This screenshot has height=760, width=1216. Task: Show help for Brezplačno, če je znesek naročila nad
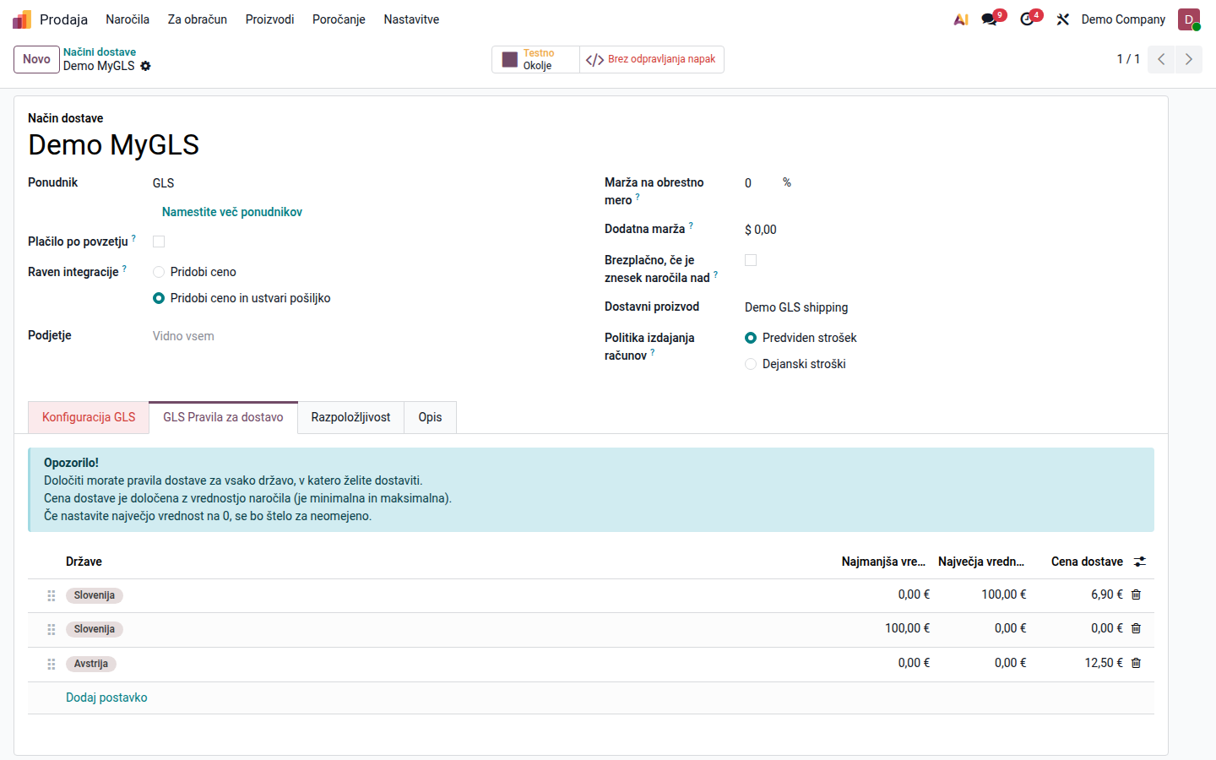tap(715, 274)
